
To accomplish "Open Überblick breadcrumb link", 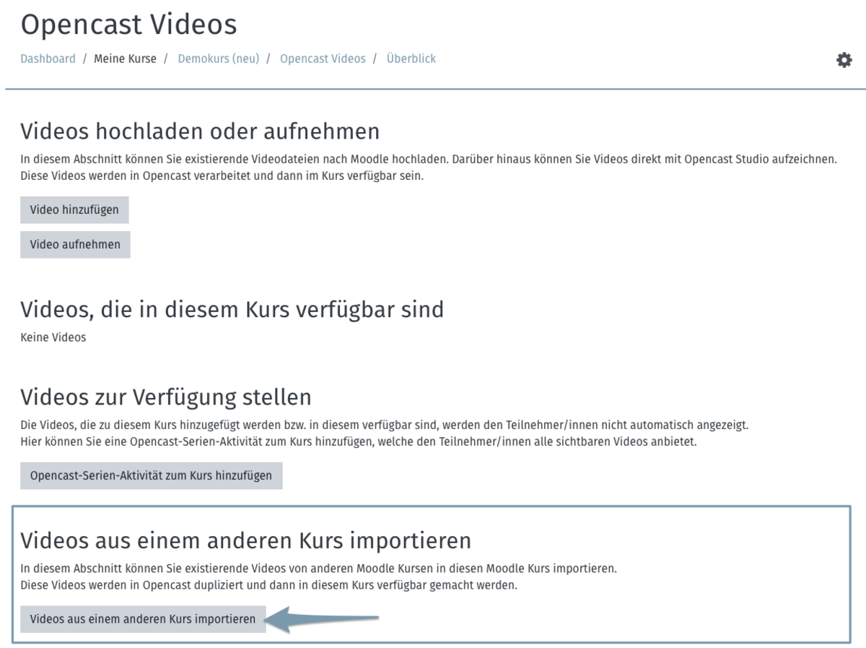I will 411,59.
